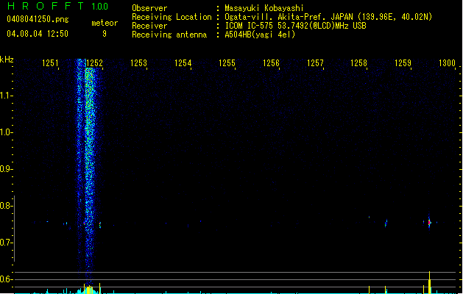This screenshot has width=463, height=294.
Task: Click the 0.9 kHz frequency tick label
Action: pyautogui.click(x=6, y=169)
